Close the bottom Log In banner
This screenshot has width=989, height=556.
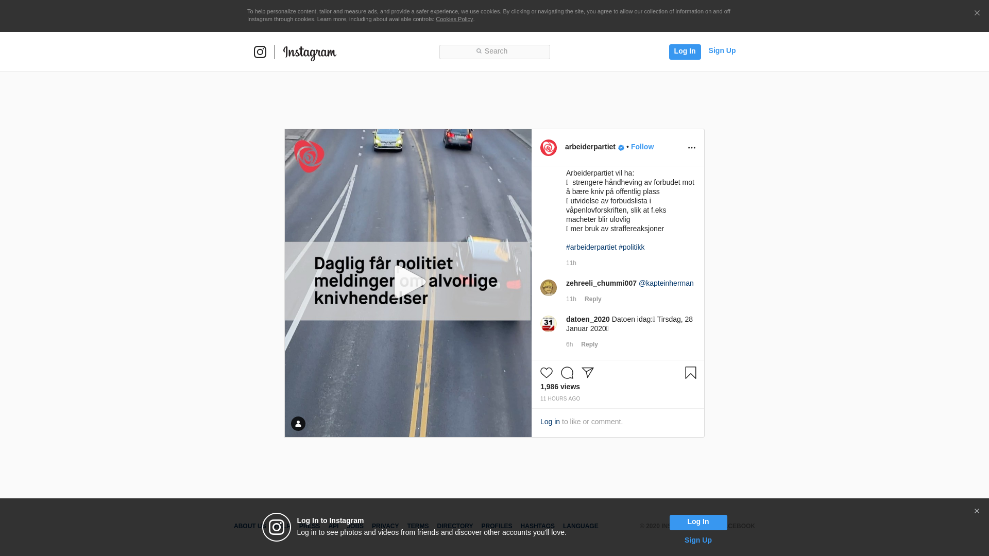pyautogui.click(x=977, y=511)
